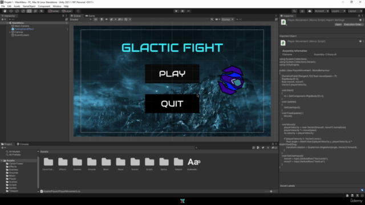Screen dimensions: 365x205
Task: Open the Layers dropdown
Action: point(338,11)
